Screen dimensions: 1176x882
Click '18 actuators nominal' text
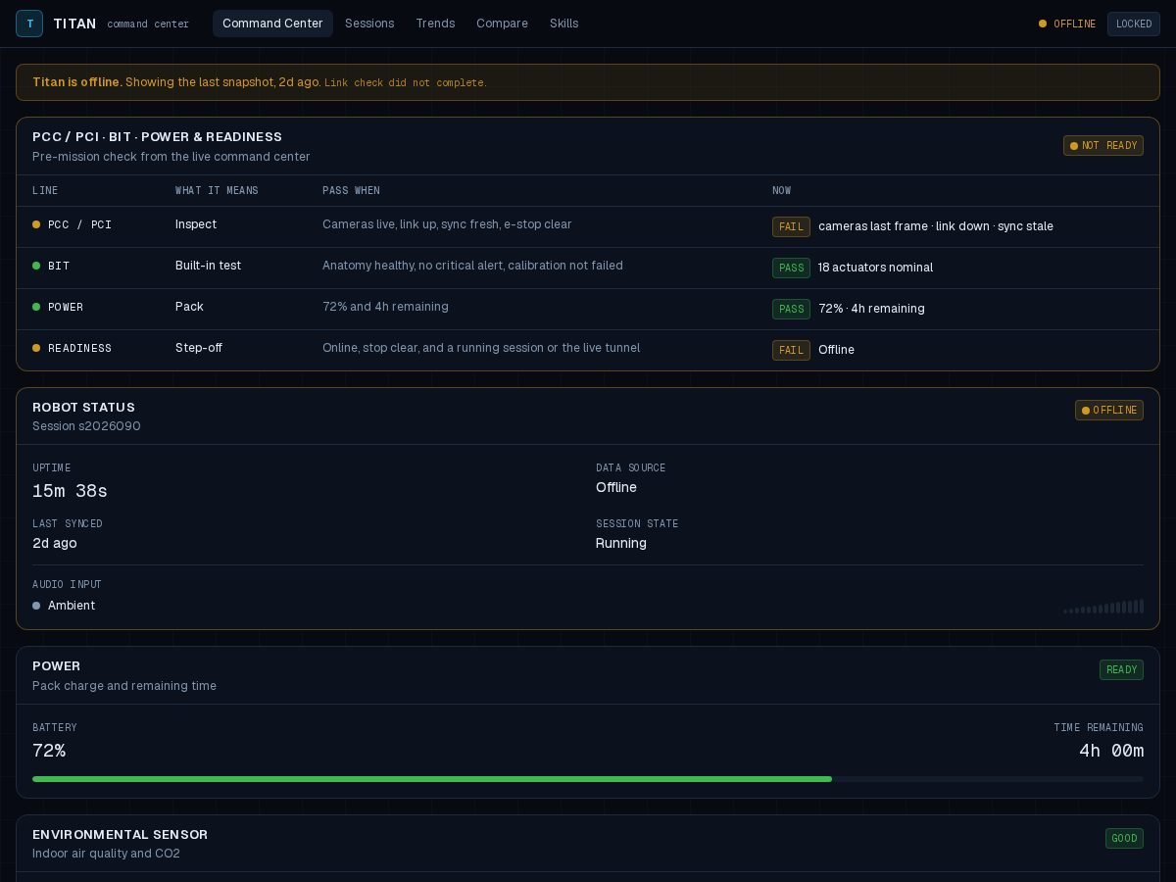tap(875, 268)
